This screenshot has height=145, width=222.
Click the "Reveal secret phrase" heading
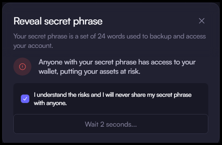[58, 21]
